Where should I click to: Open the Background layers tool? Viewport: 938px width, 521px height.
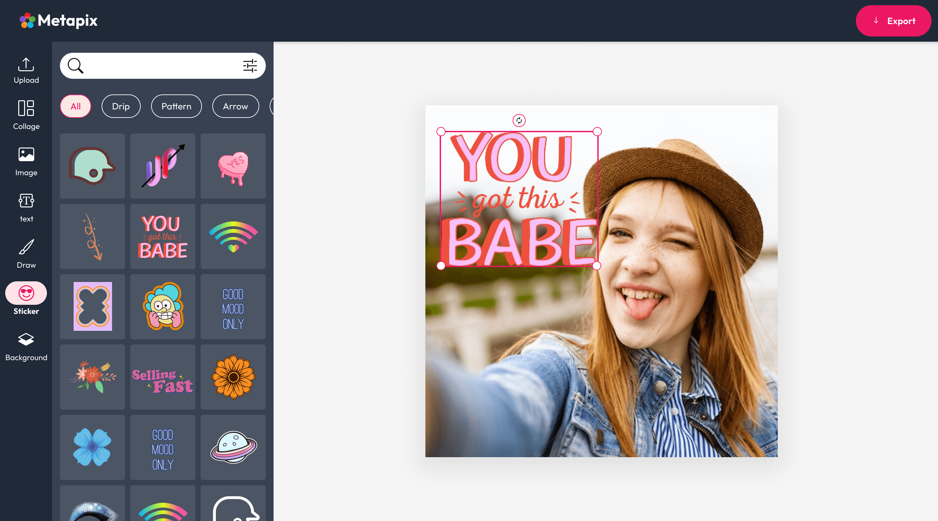click(26, 346)
